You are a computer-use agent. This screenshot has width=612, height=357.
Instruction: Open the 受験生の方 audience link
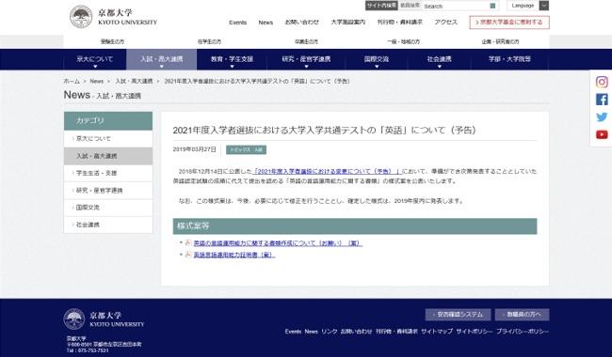coord(112,41)
